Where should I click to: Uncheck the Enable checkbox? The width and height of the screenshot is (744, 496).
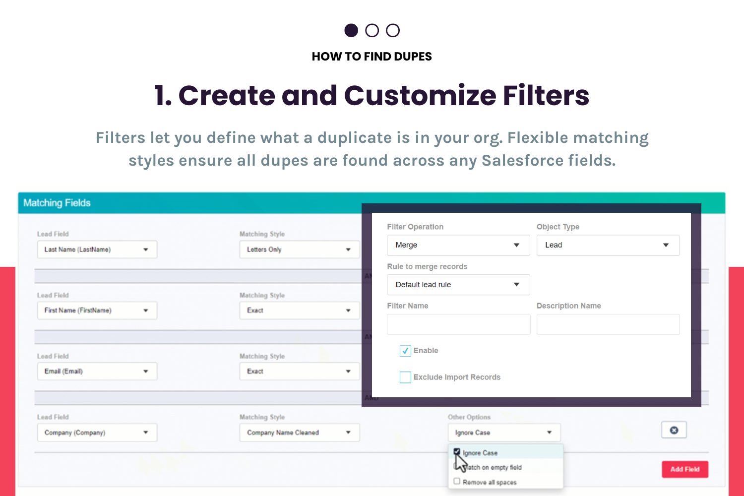(405, 351)
